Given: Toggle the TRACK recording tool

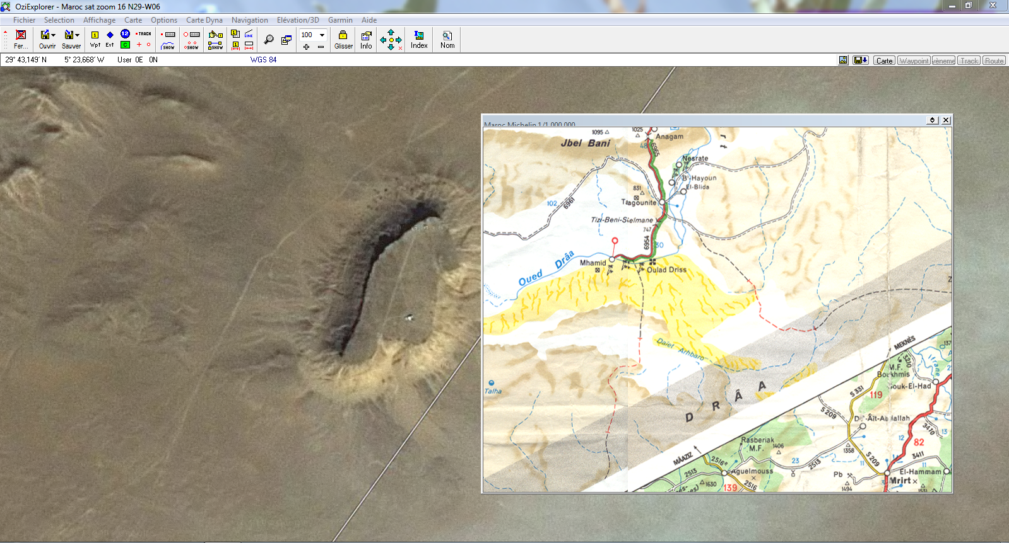Looking at the screenshot, I should tap(144, 34).
